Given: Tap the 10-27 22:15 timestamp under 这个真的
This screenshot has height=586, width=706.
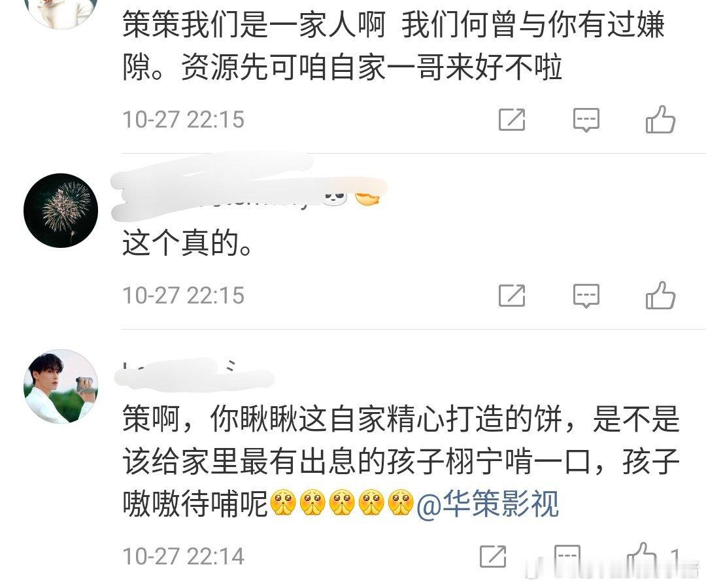Looking at the screenshot, I should (x=183, y=296).
